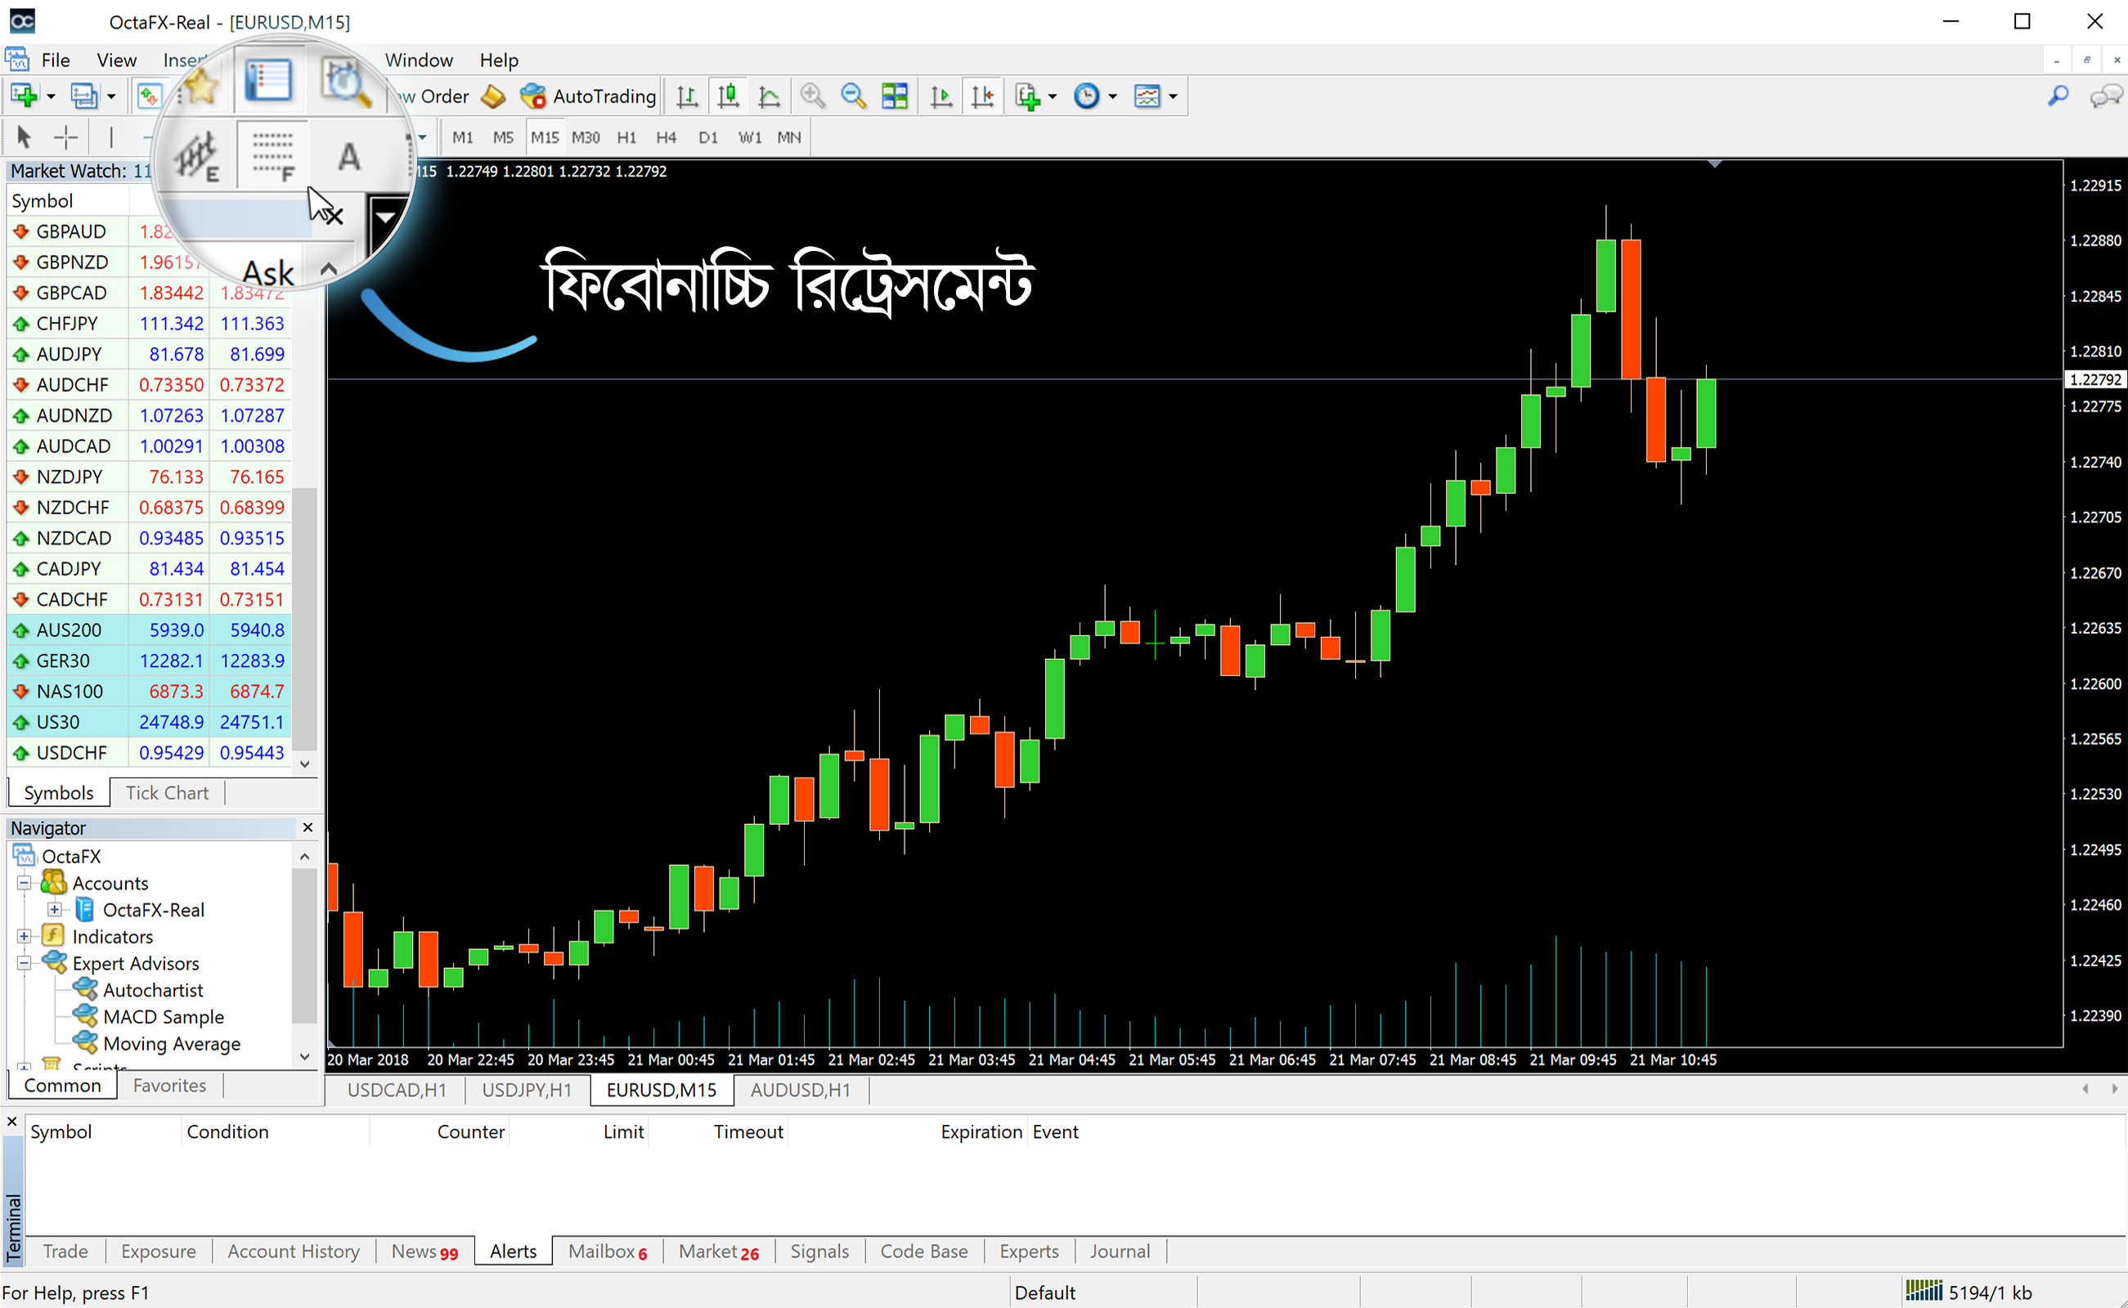The height and width of the screenshot is (1308, 2128).
Task: Select the USDCHF symbol row
Action: [149, 753]
